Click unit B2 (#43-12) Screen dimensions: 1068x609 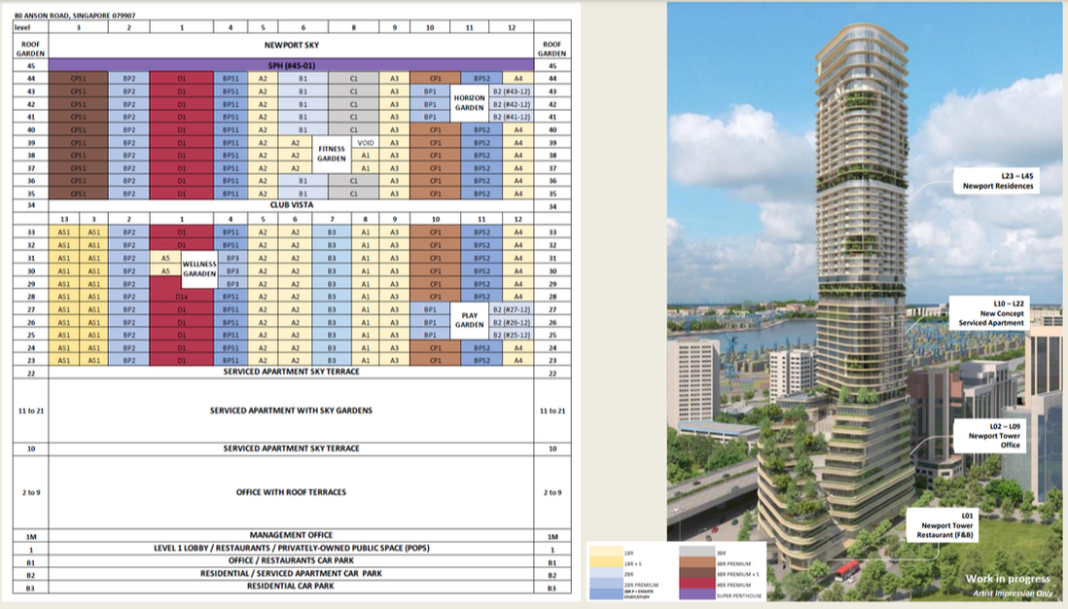(511, 91)
